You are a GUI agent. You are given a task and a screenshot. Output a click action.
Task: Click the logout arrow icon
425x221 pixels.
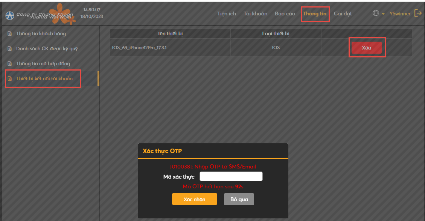pyautogui.click(x=418, y=13)
